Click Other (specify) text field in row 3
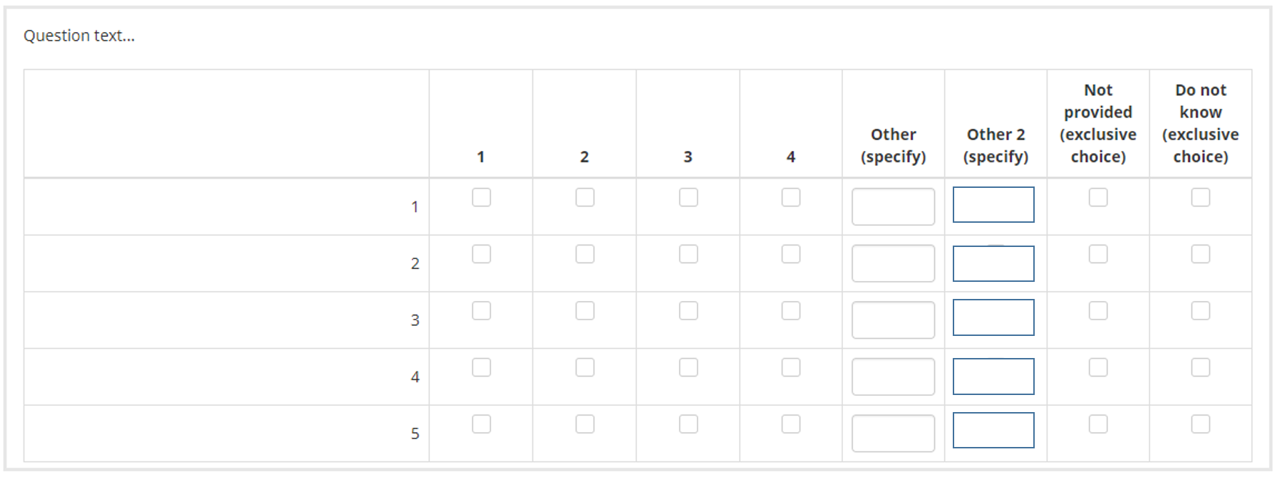Viewport: 1277px width, 479px height. click(893, 320)
